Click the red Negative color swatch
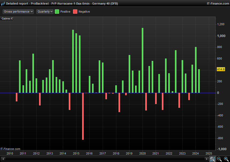 coord(75,12)
